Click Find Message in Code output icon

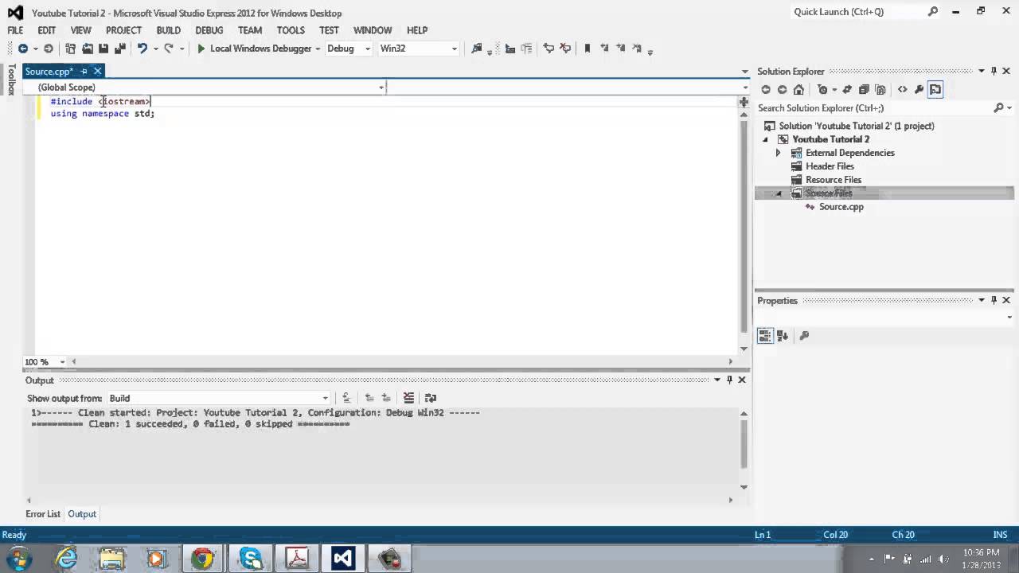[x=346, y=398]
